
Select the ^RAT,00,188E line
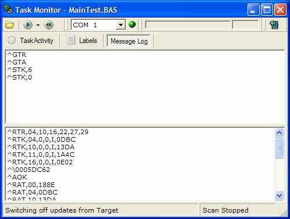[31, 185]
